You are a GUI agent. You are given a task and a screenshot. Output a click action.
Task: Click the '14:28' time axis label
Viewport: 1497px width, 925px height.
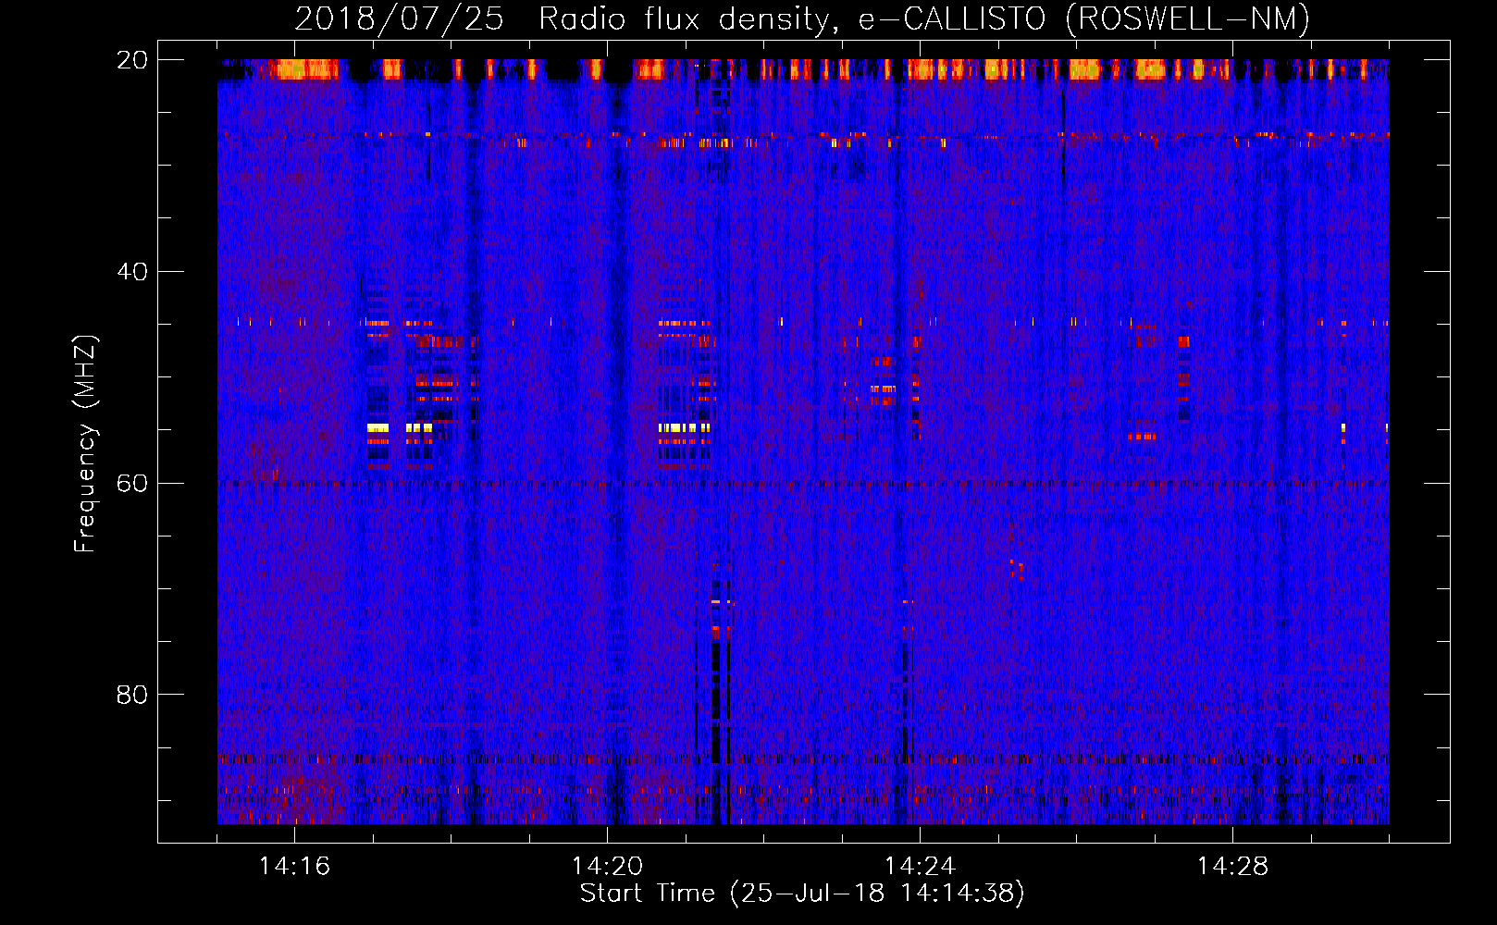click(1232, 867)
